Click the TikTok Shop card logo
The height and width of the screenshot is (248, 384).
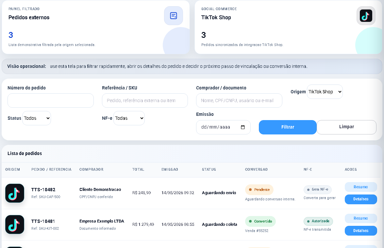[366, 16]
